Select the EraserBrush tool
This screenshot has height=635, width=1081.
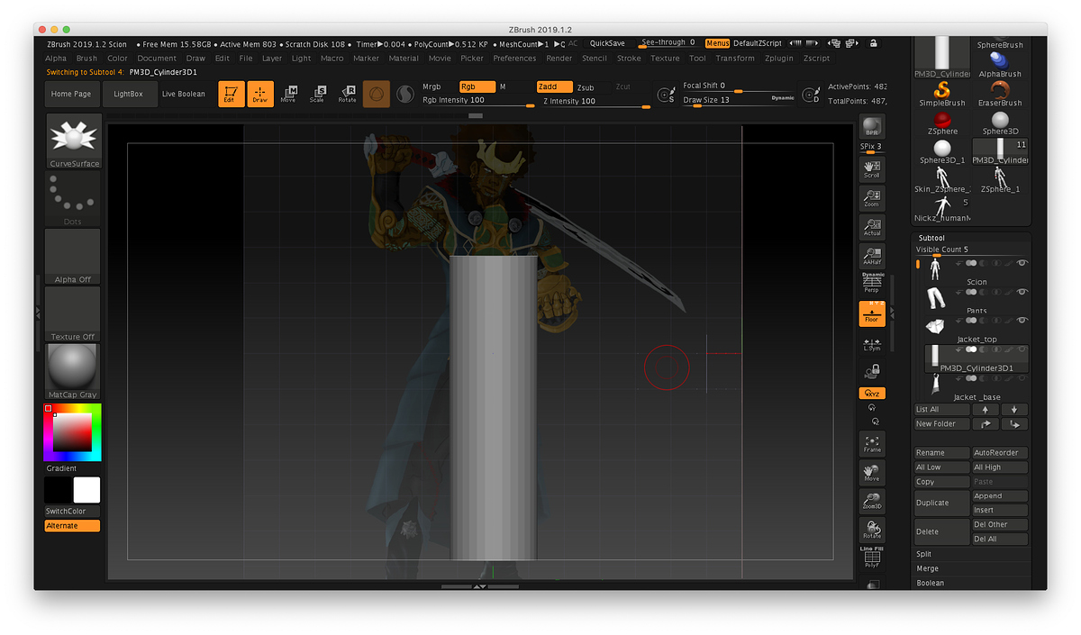[1000, 95]
